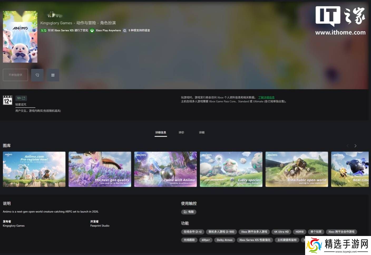Viewport: 371px width, 255px height.
Task: Add game to wishlist with heart icon
Action: 37,75
